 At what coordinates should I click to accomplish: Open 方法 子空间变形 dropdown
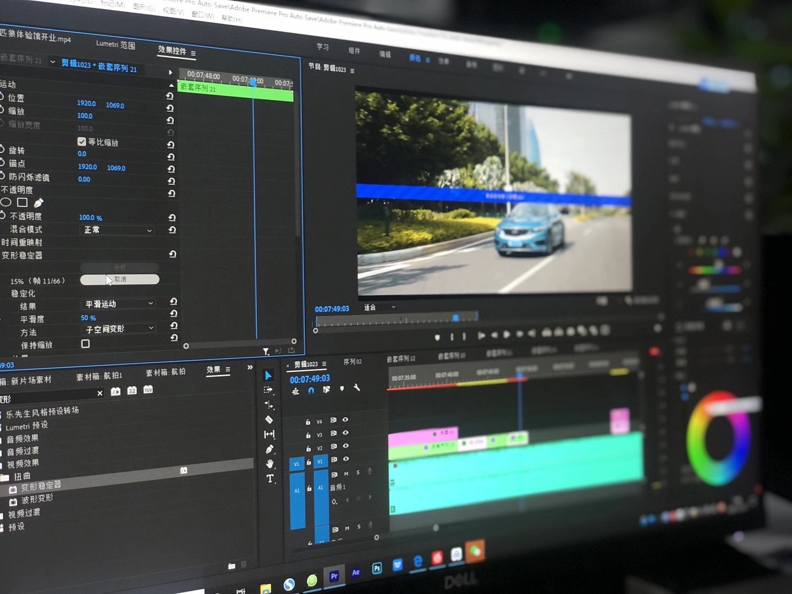(119, 329)
